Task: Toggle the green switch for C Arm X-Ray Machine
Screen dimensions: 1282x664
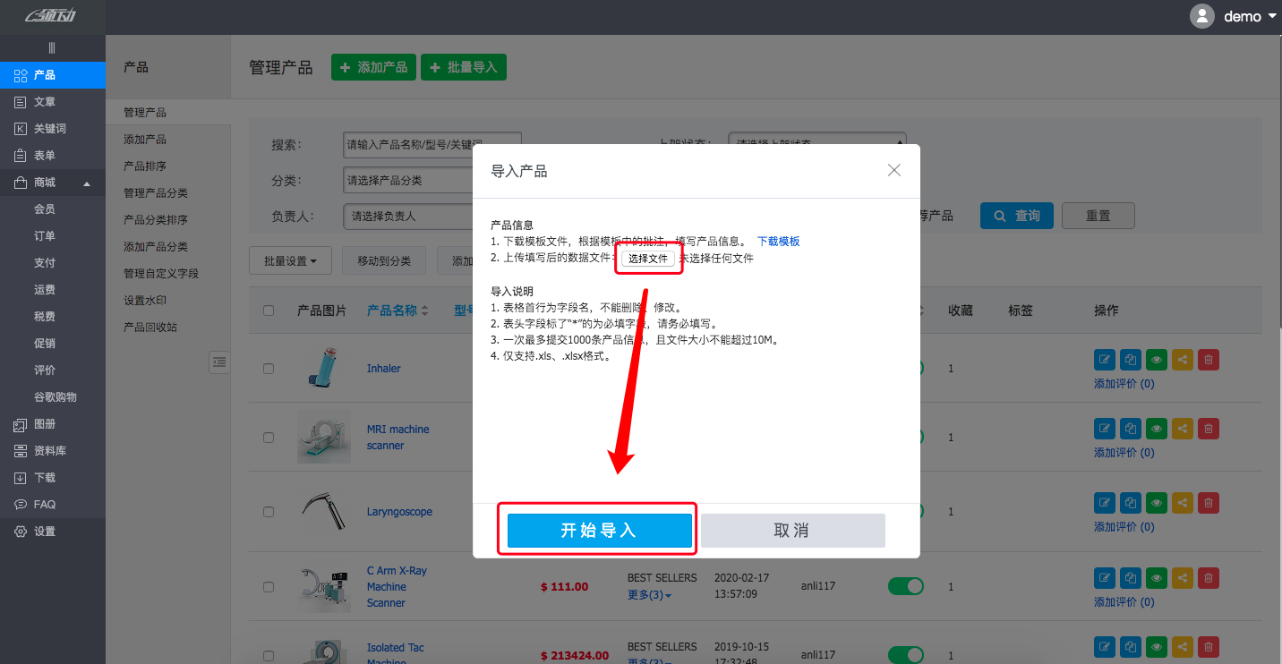Action: [905, 586]
